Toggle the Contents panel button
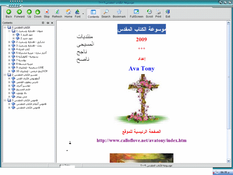The width and height of the screenshot is (233, 175). (93, 13)
